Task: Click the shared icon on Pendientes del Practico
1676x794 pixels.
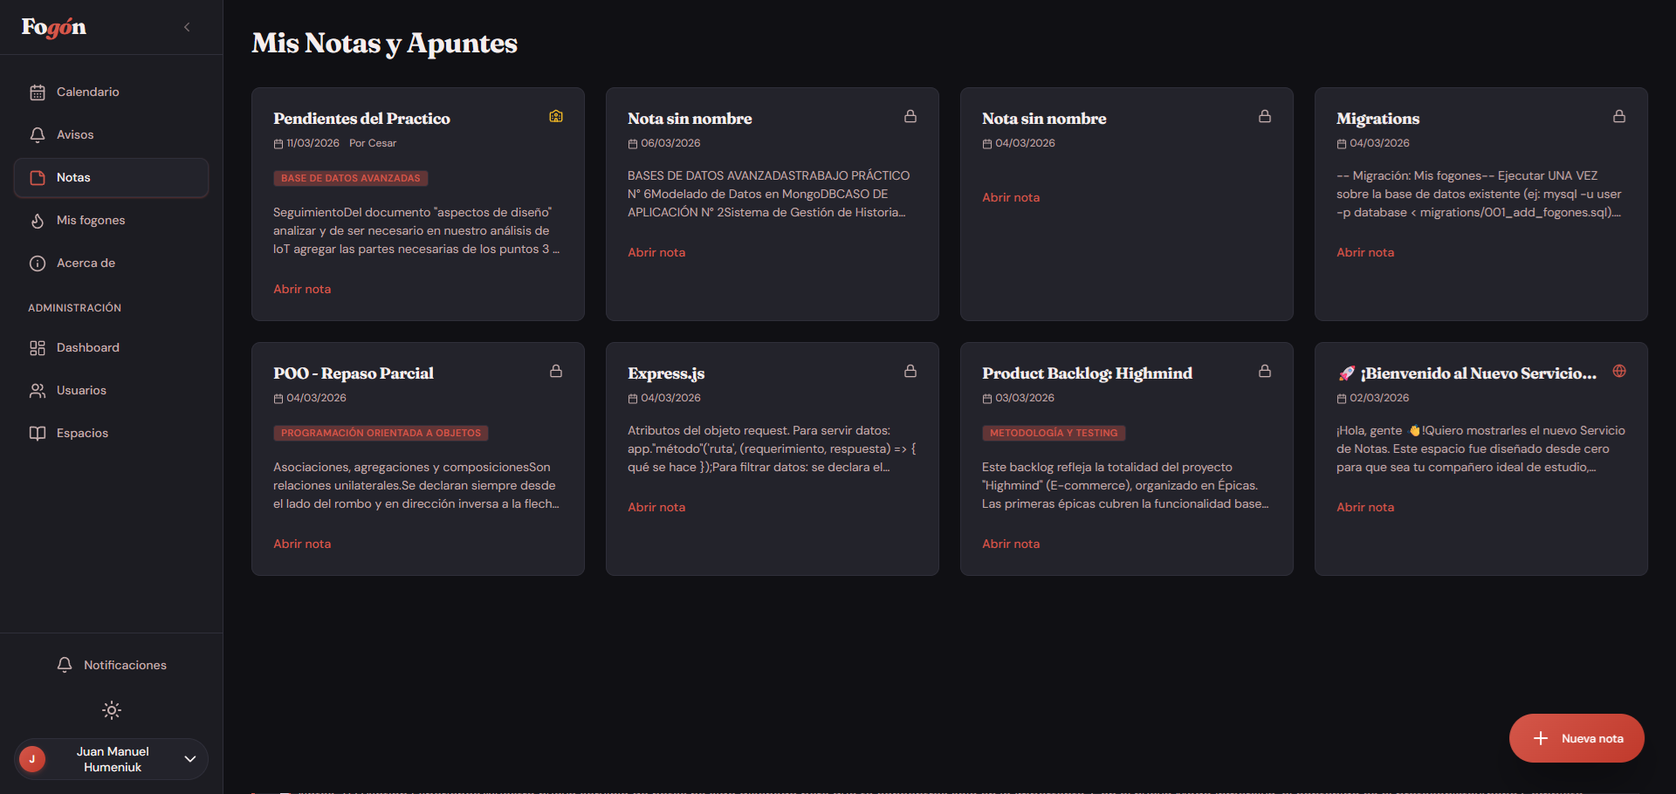Action: coord(556,116)
